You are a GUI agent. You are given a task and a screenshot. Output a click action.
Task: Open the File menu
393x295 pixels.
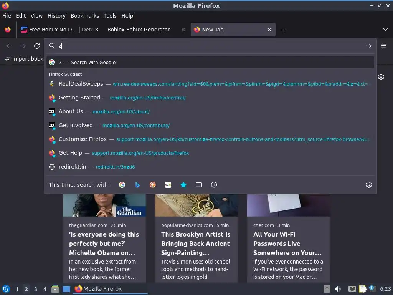7,16
